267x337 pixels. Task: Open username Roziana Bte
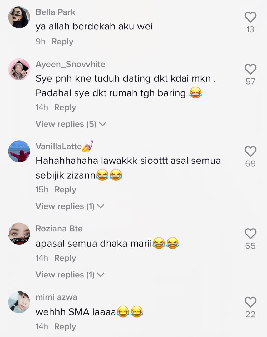59,229
